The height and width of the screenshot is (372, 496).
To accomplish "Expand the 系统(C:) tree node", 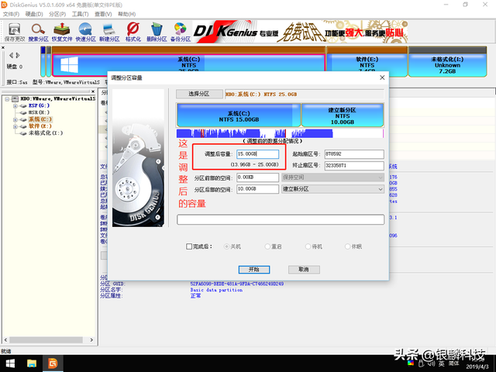I will pyautogui.click(x=15, y=119).
